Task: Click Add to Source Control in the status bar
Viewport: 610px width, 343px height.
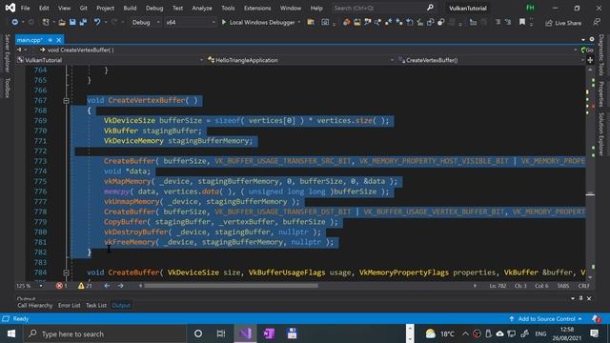Action: [546, 319]
